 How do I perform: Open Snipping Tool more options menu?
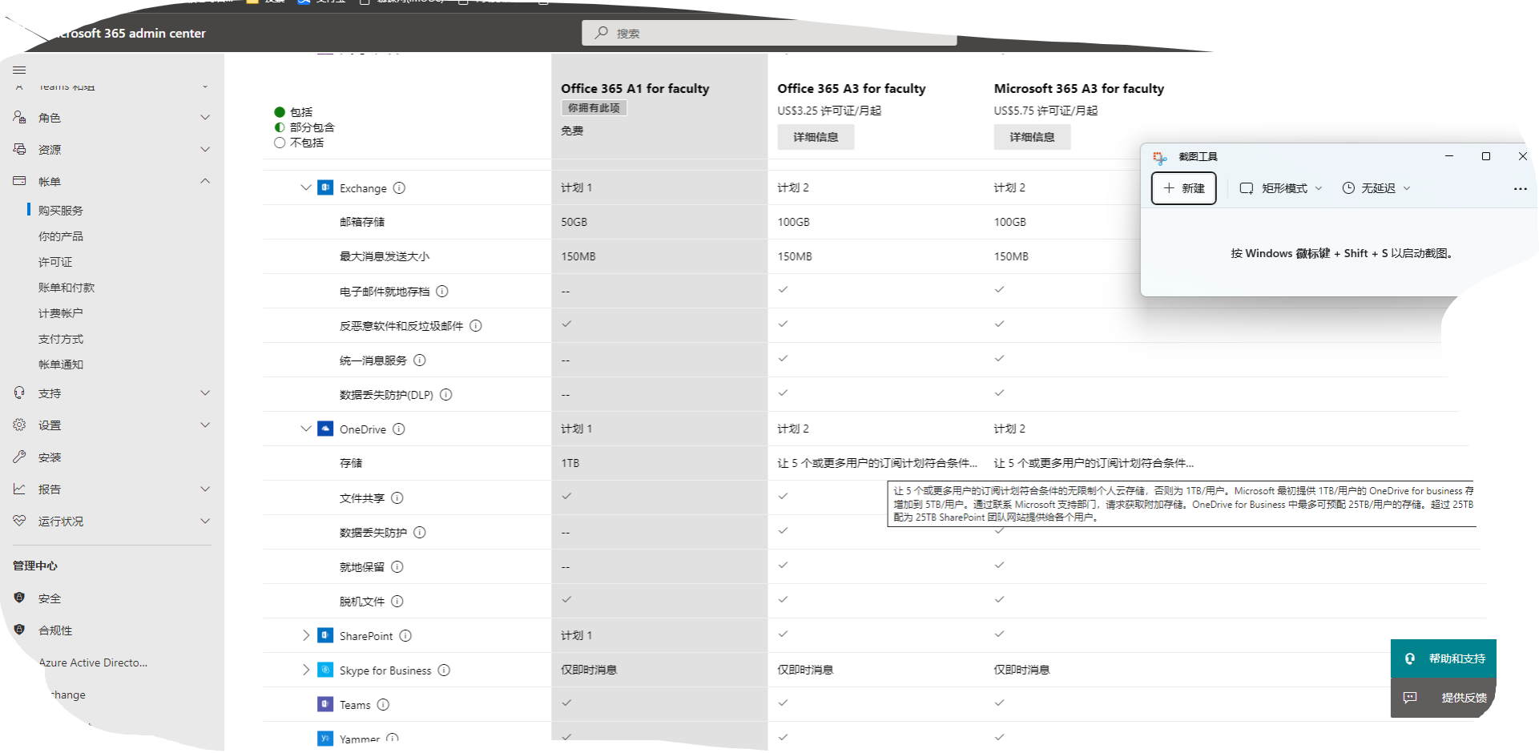[1520, 189]
